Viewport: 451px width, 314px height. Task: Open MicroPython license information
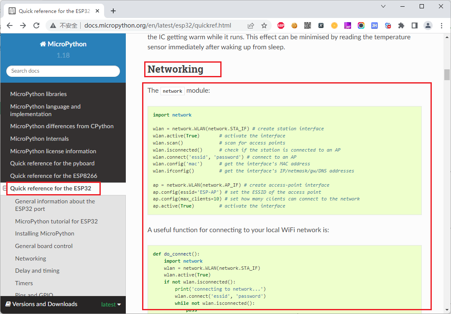click(53, 151)
